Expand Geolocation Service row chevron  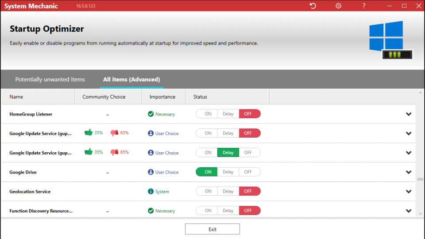409,192
